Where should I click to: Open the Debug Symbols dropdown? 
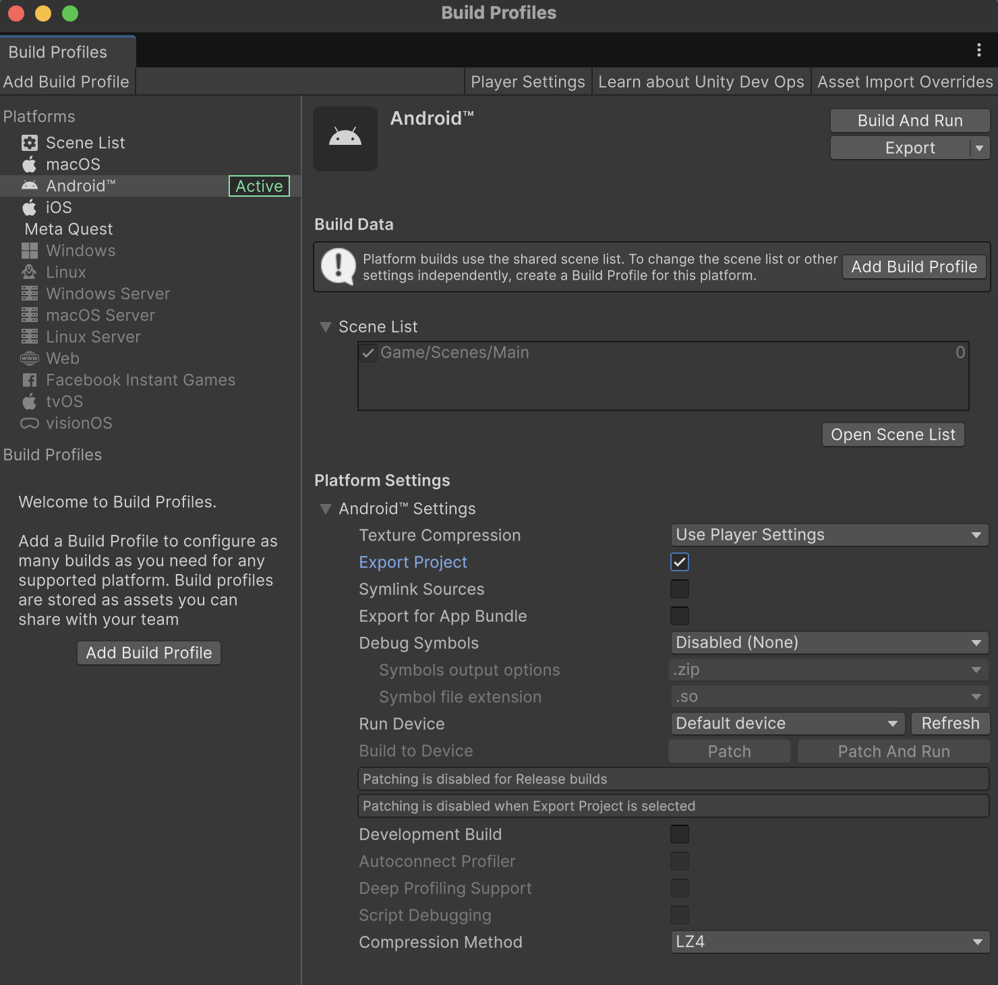[829, 643]
